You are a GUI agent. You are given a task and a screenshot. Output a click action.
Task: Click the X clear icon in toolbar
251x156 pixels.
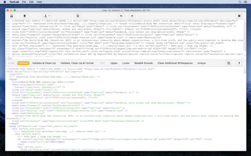point(239,16)
